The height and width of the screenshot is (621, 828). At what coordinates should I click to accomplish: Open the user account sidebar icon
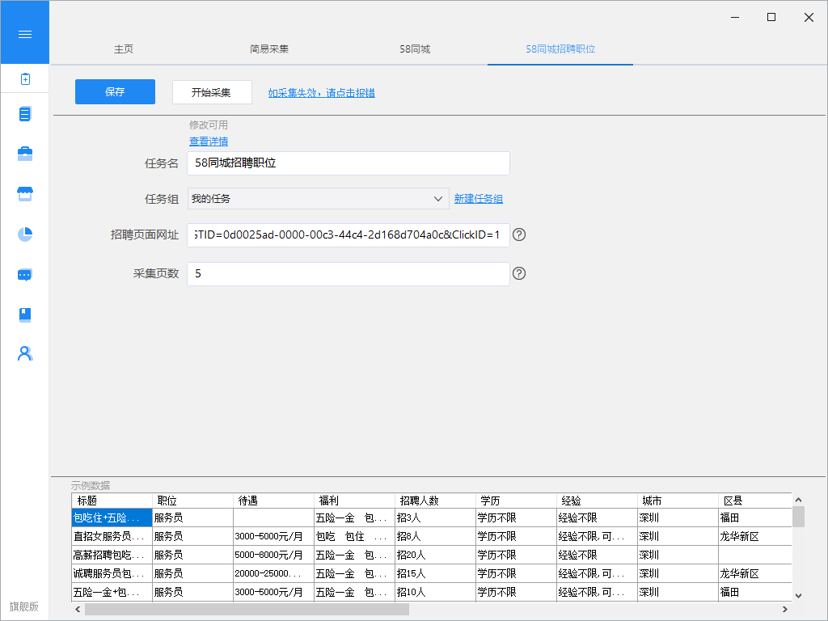(25, 353)
